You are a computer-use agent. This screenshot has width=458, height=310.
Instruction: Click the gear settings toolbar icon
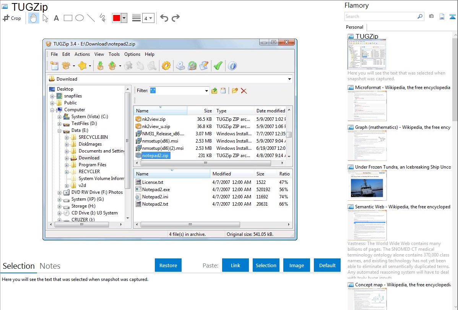(x=166, y=66)
